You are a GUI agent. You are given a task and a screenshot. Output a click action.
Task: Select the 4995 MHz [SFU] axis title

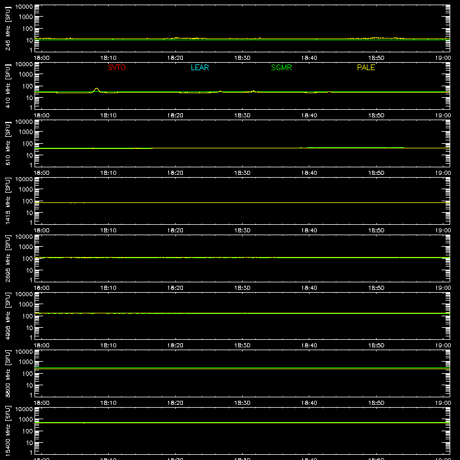click(8, 316)
